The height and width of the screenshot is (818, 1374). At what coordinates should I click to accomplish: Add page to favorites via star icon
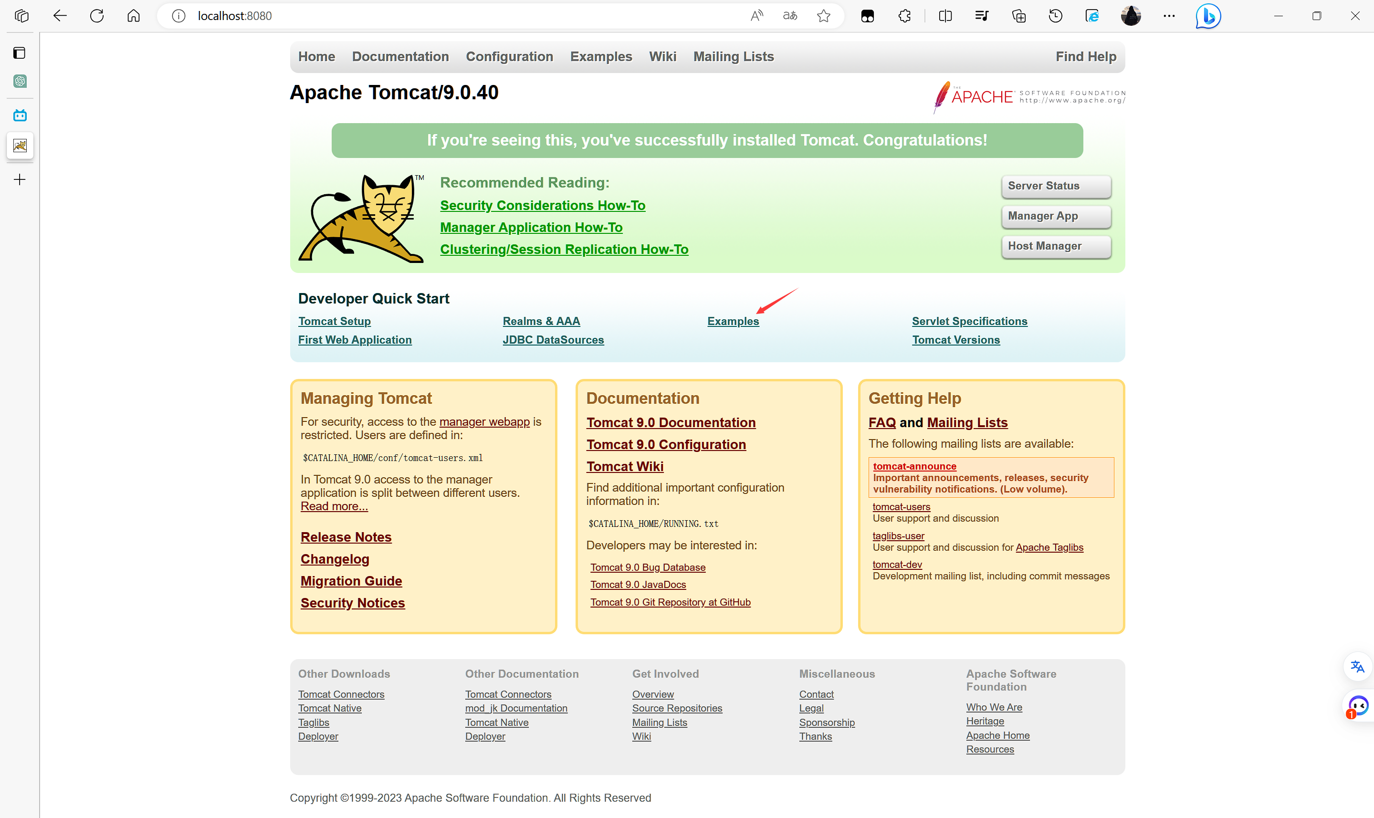pos(823,16)
